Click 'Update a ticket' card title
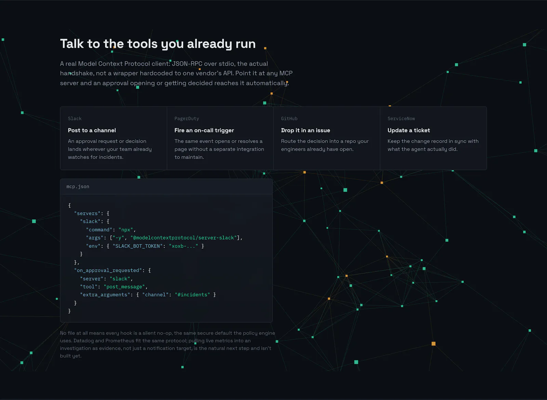The image size is (547, 400). click(x=409, y=130)
